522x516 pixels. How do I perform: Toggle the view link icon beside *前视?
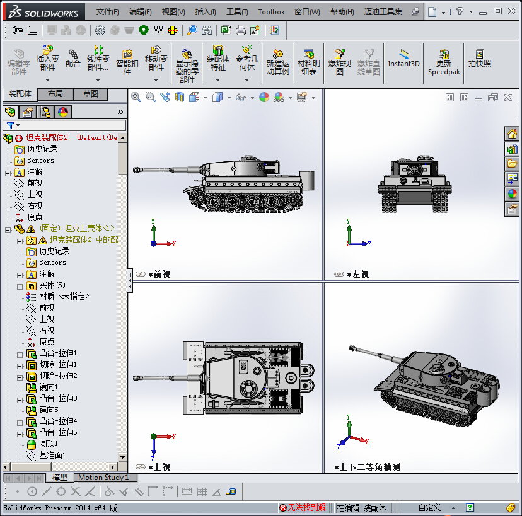(140, 274)
